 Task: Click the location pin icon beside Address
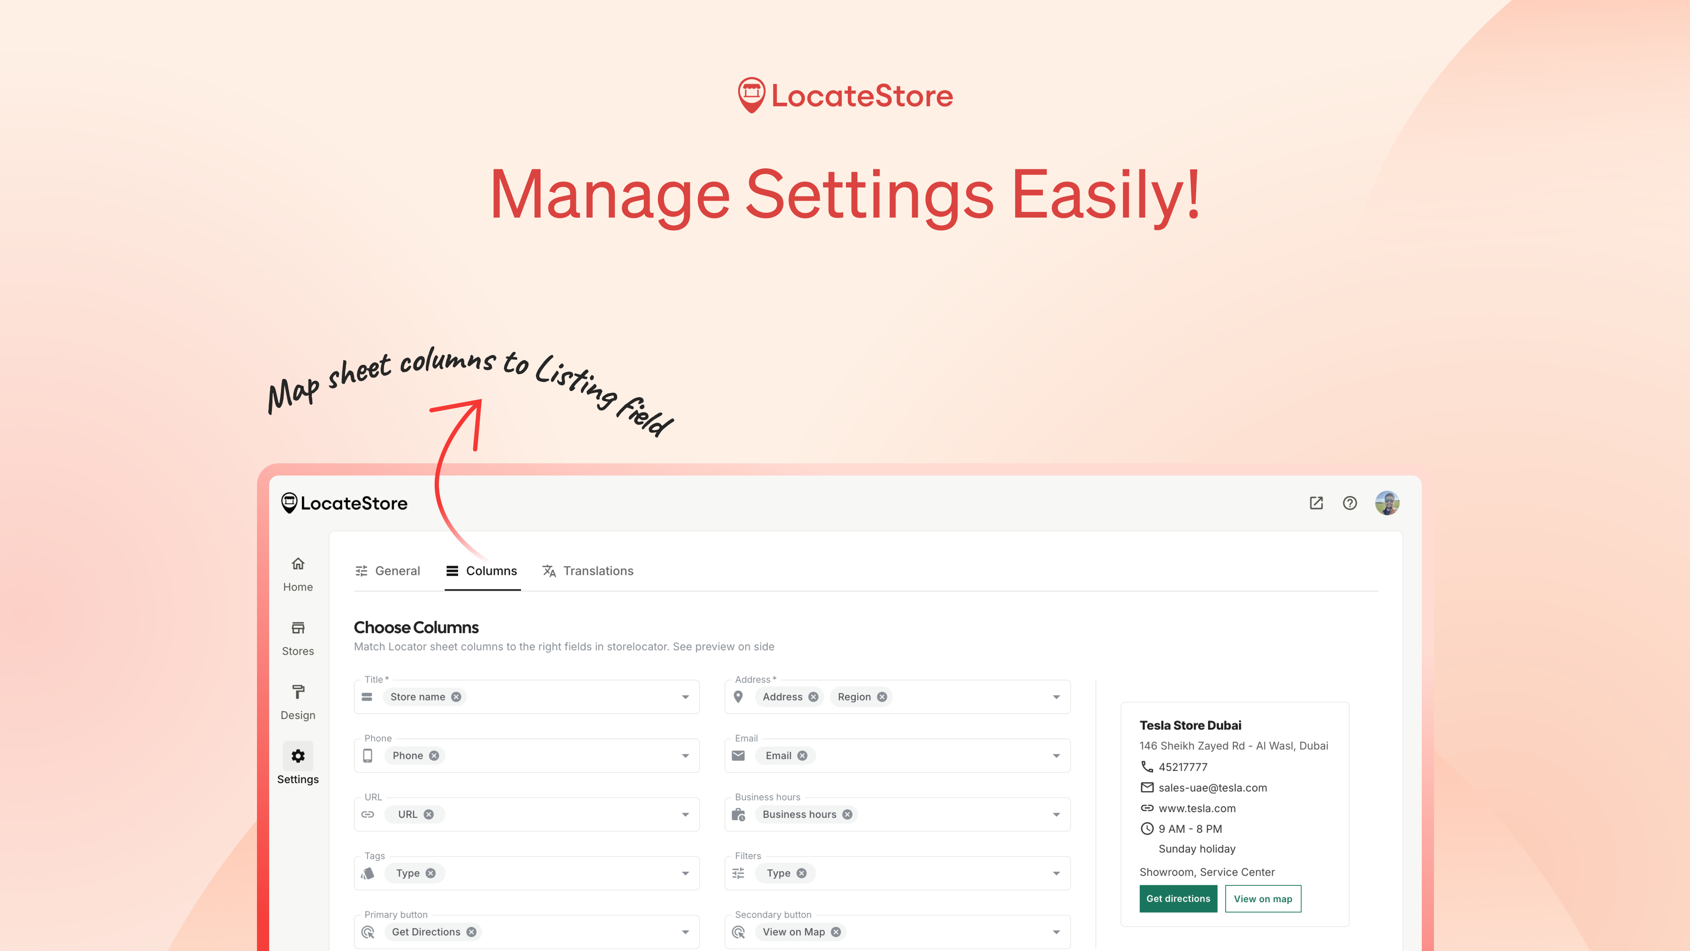739,696
